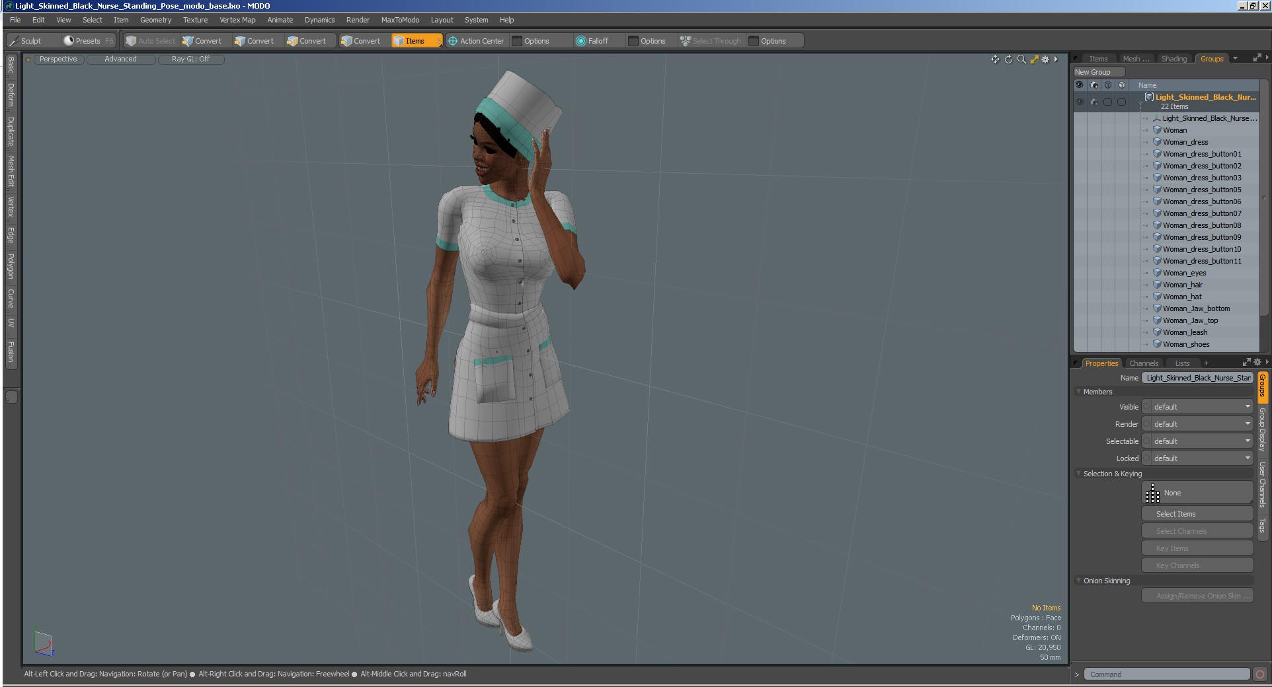
Task: Click the Woman_hair mesh icon
Action: pyautogui.click(x=1158, y=285)
